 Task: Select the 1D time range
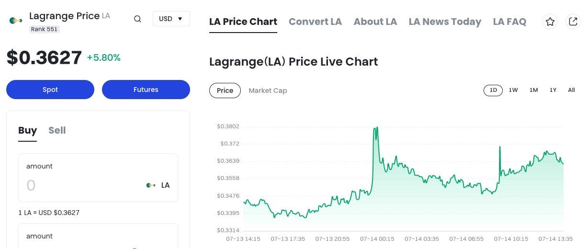tap(493, 90)
